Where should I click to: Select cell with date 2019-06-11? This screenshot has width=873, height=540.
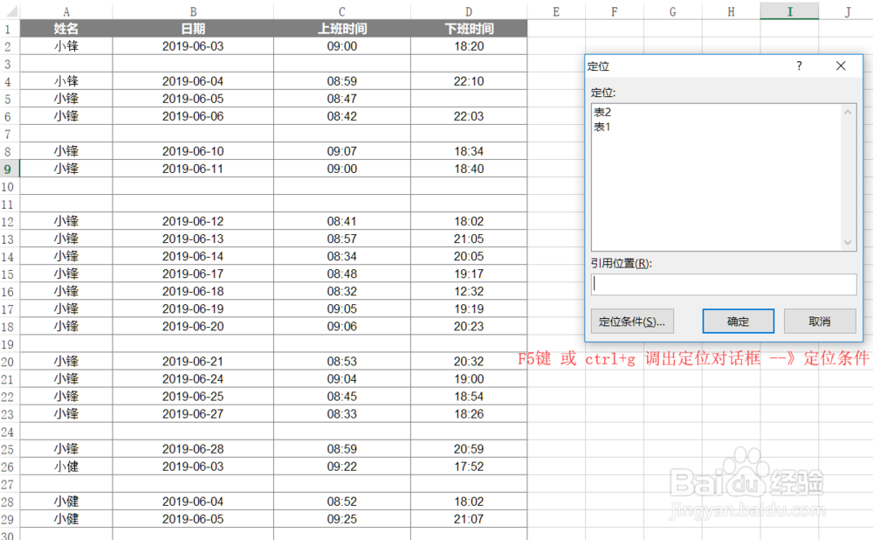point(193,169)
